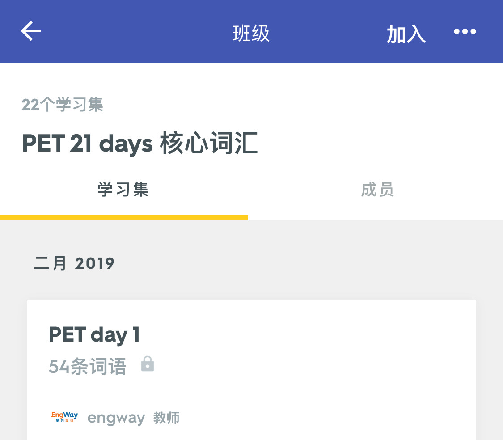
Task: Tap the 教师 role label
Action: point(166,418)
